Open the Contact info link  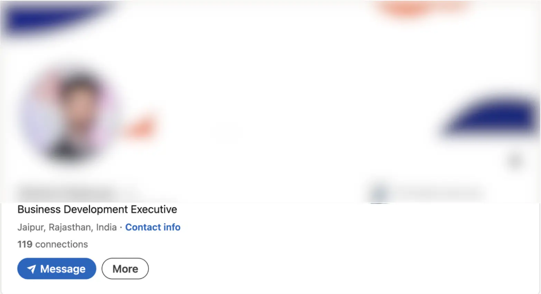click(x=153, y=227)
